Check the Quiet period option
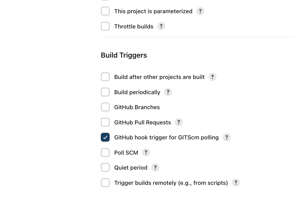 [105, 168]
